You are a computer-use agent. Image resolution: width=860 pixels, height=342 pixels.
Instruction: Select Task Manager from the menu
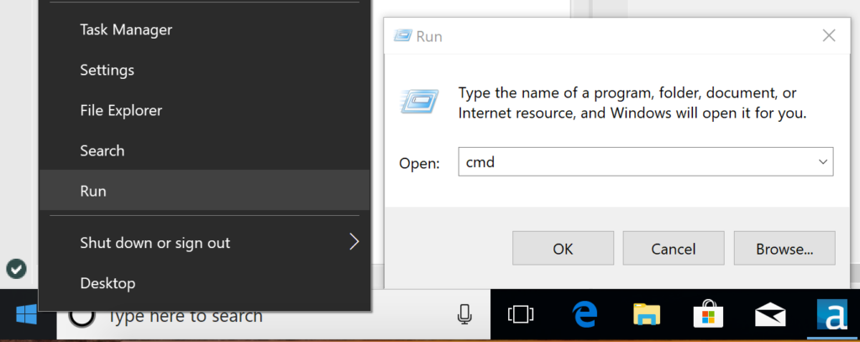(x=126, y=29)
